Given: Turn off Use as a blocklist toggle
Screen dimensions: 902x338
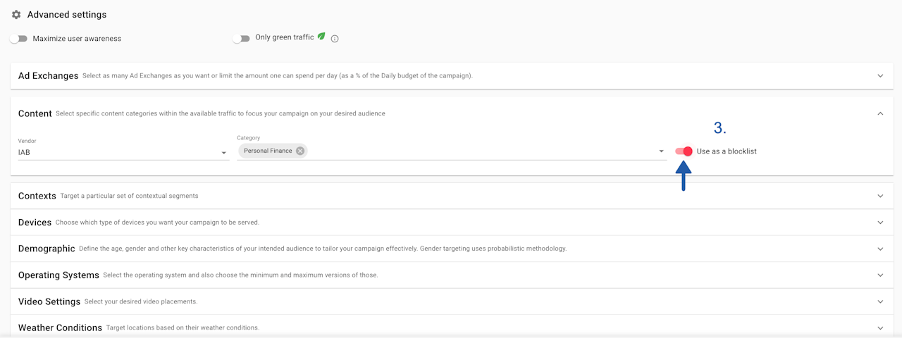Looking at the screenshot, I should tap(684, 151).
